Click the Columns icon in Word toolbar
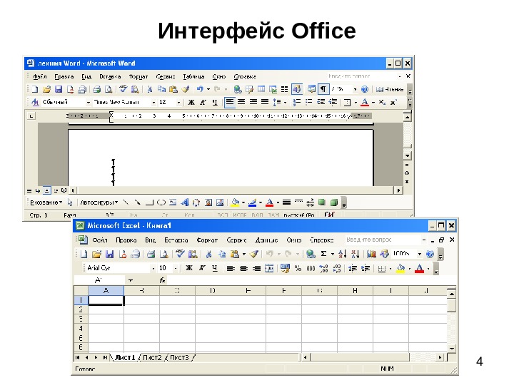Screen dimensions: 514x385 tap(284, 89)
